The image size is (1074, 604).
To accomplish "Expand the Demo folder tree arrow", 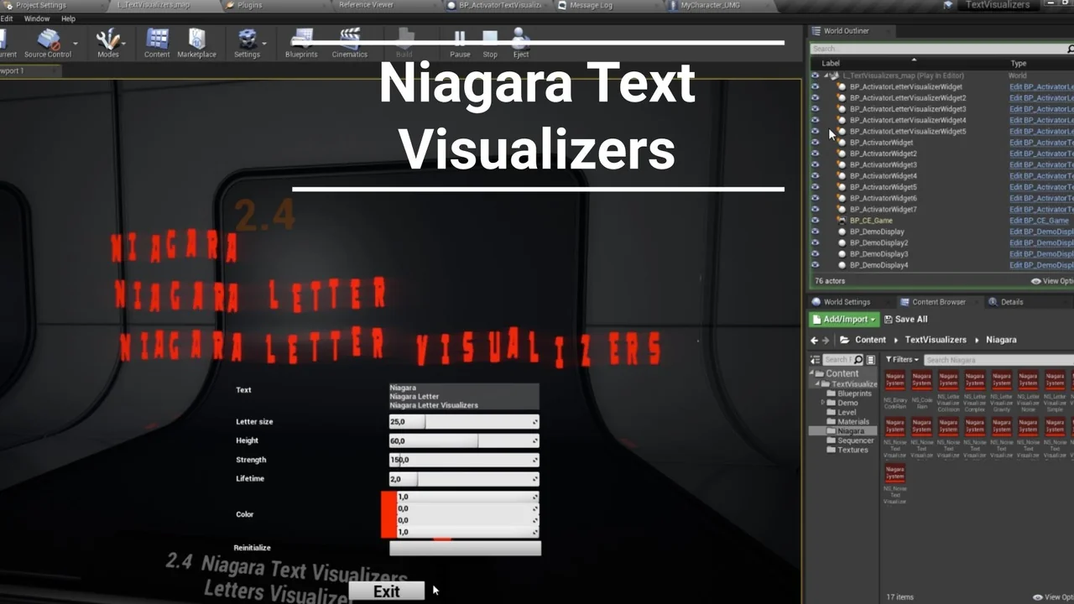I will (822, 403).
